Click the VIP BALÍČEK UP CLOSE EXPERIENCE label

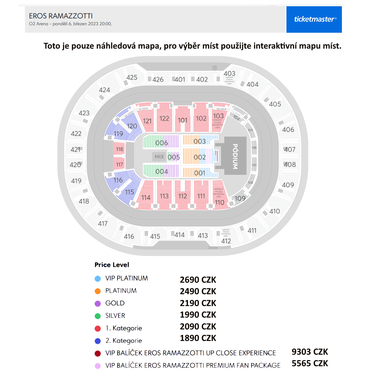click(x=191, y=353)
